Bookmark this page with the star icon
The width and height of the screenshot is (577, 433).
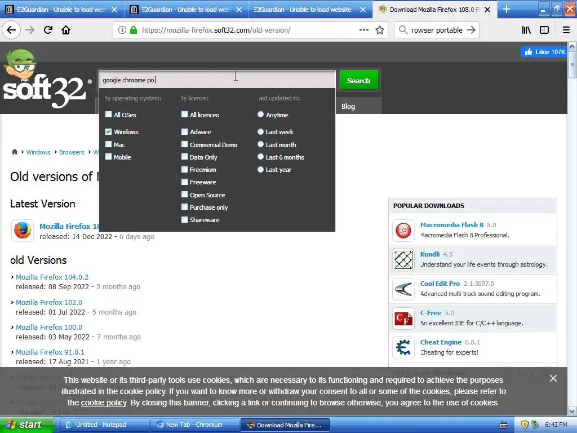380,30
